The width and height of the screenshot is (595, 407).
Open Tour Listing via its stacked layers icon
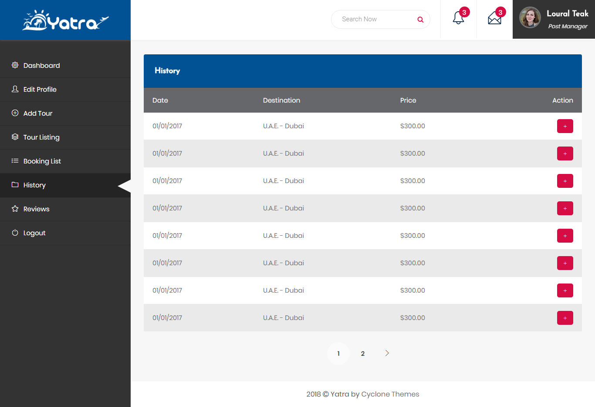[x=14, y=137]
